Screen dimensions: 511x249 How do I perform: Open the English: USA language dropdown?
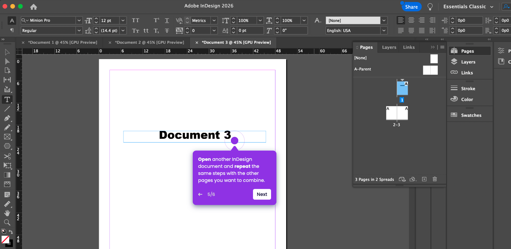tap(384, 31)
